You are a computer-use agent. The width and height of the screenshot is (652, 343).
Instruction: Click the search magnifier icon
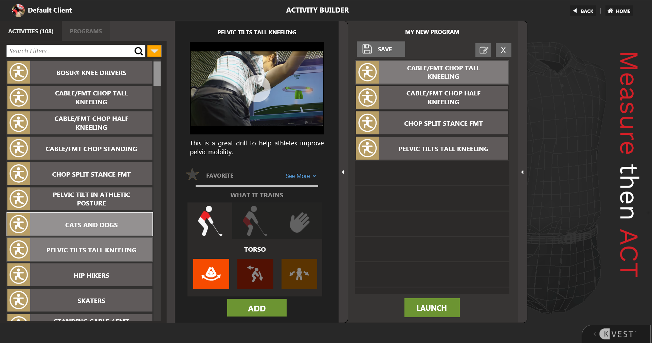(x=139, y=51)
